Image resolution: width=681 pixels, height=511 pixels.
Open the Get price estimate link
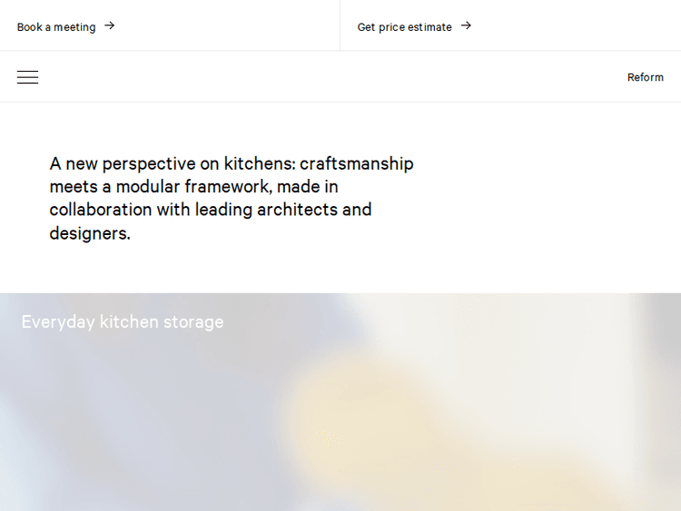pyautogui.click(x=404, y=27)
